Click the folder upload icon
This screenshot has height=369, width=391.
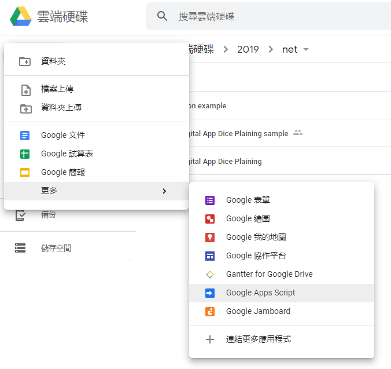click(25, 108)
